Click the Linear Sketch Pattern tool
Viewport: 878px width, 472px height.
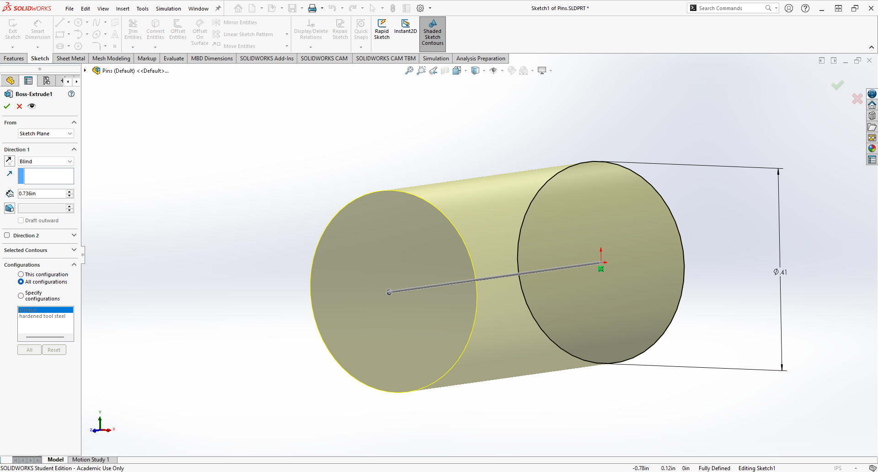tap(243, 34)
